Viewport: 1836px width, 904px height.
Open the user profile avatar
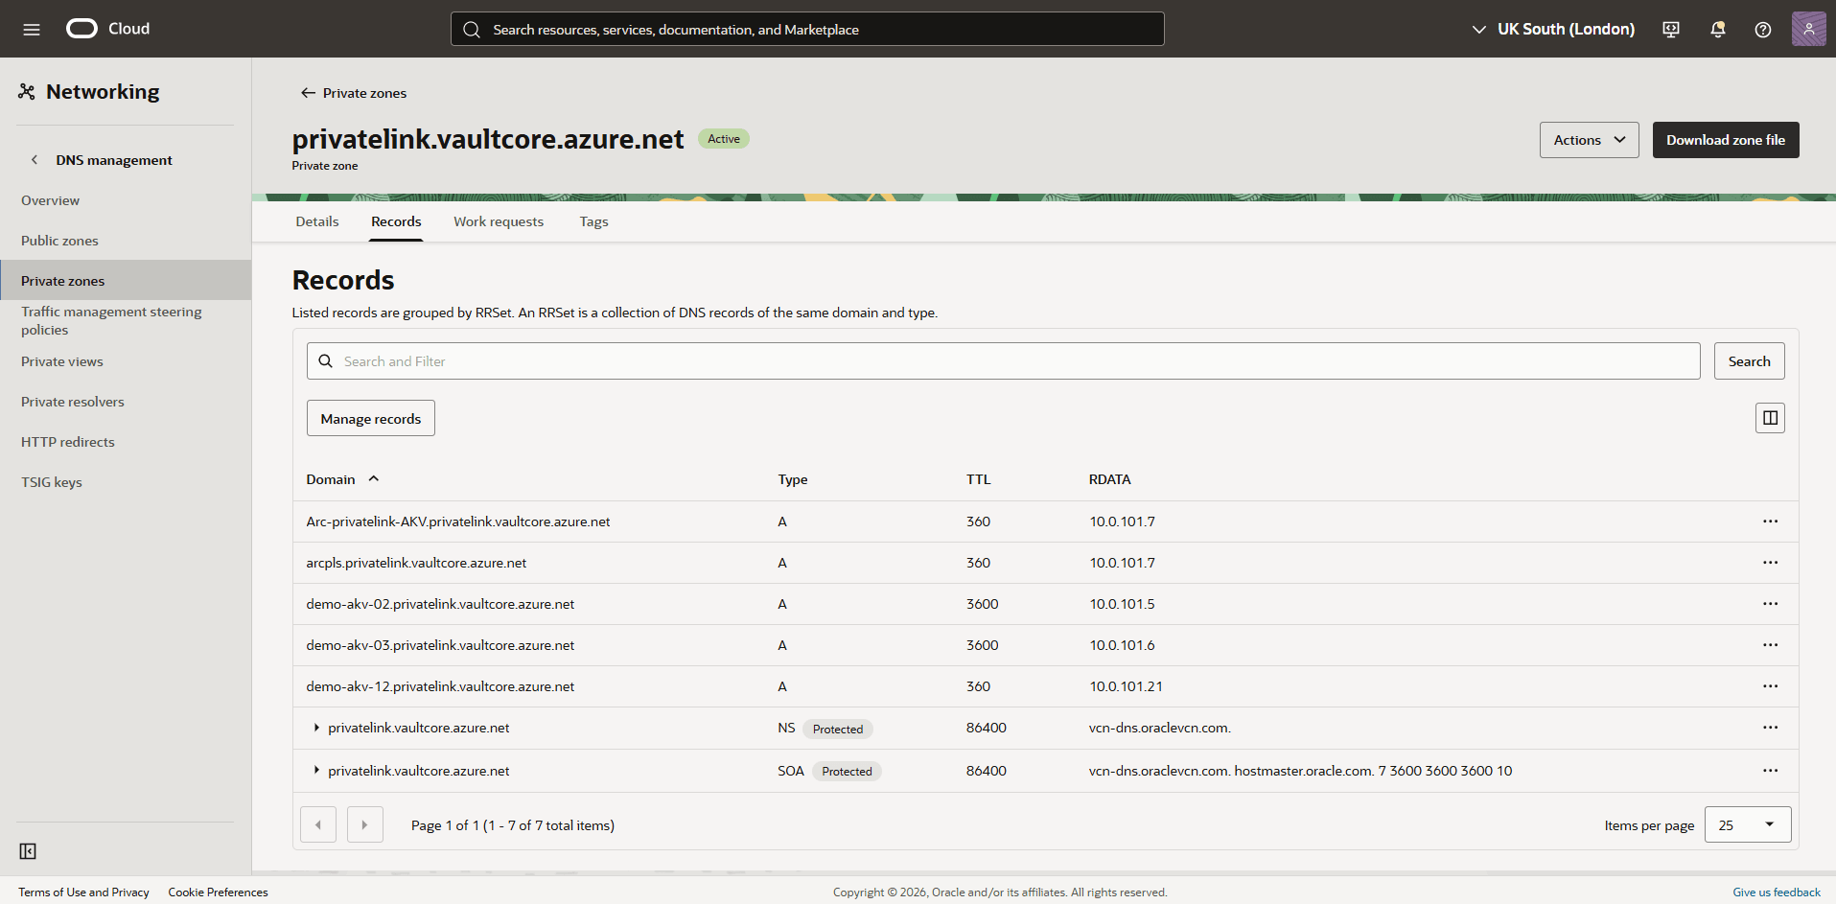[1808, 29]
